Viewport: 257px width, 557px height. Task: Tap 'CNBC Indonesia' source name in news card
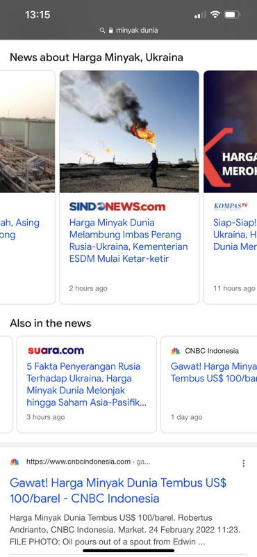tap(212, 351)
